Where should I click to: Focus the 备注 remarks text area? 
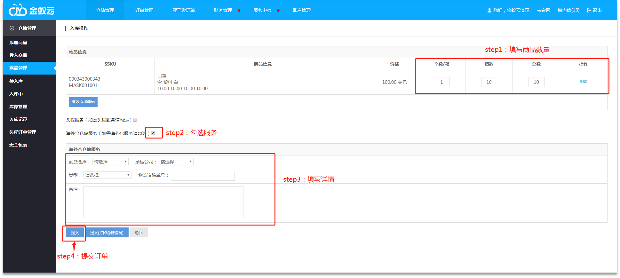coord(163,202)
